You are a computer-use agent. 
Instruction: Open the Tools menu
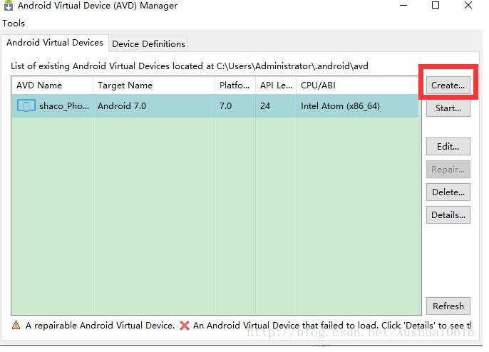click(14, 24)
